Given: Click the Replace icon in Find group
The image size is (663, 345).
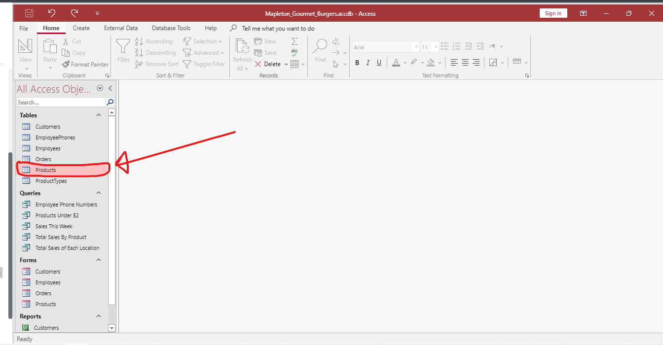Looking at the screenshot, I should (335, 41).
